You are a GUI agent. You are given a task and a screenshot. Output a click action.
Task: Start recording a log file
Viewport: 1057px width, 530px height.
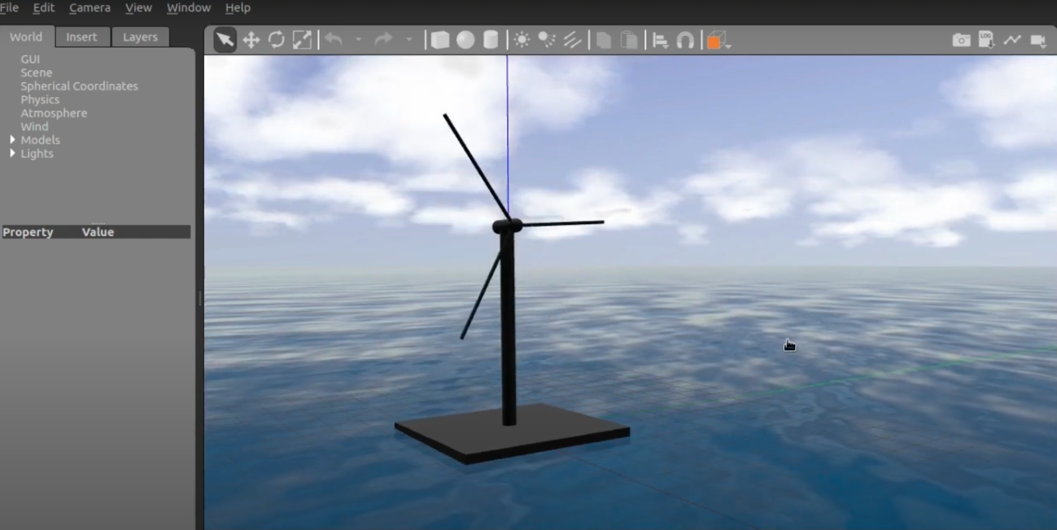tap(986, 40)
